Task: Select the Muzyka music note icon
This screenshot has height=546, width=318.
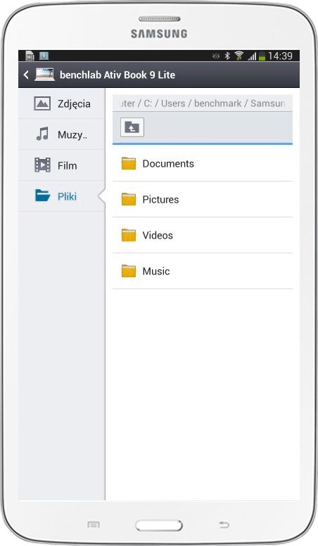Action: 42,134
